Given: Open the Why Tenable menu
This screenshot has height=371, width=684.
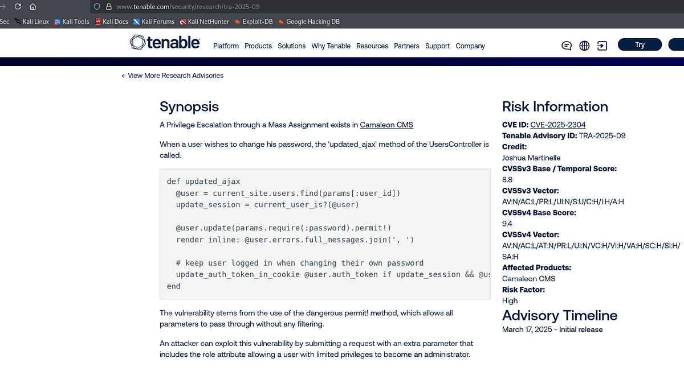Looking at the screenshot, I should point(331,46).
